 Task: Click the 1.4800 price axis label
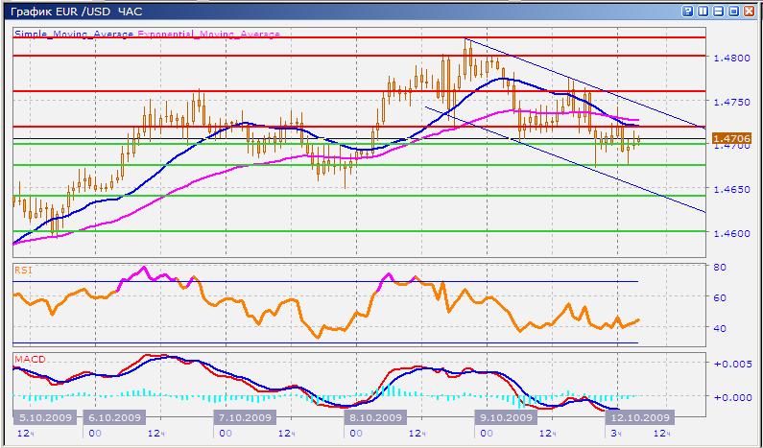732,58
